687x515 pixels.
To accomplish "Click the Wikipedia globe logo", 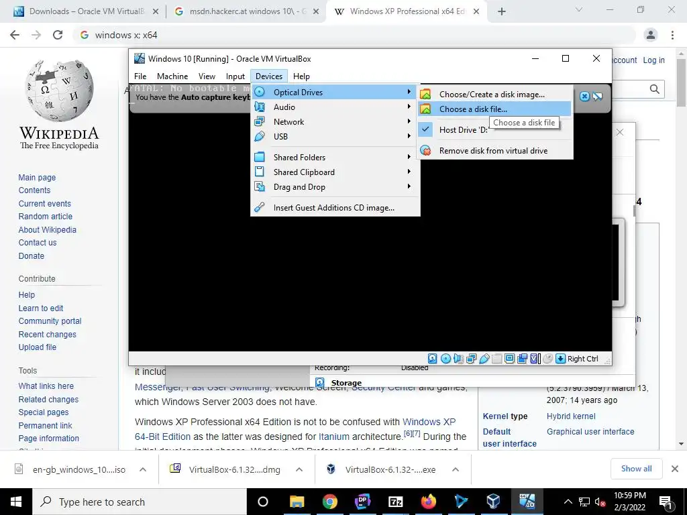I will point(59,91).
